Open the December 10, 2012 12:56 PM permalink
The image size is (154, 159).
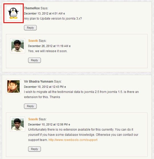tap(48, 125)
